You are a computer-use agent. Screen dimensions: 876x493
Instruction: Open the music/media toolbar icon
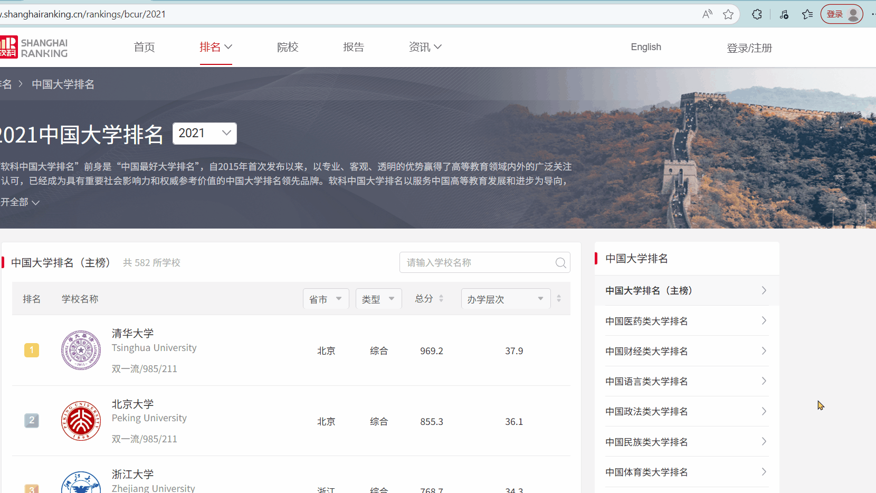click(784, 14)
